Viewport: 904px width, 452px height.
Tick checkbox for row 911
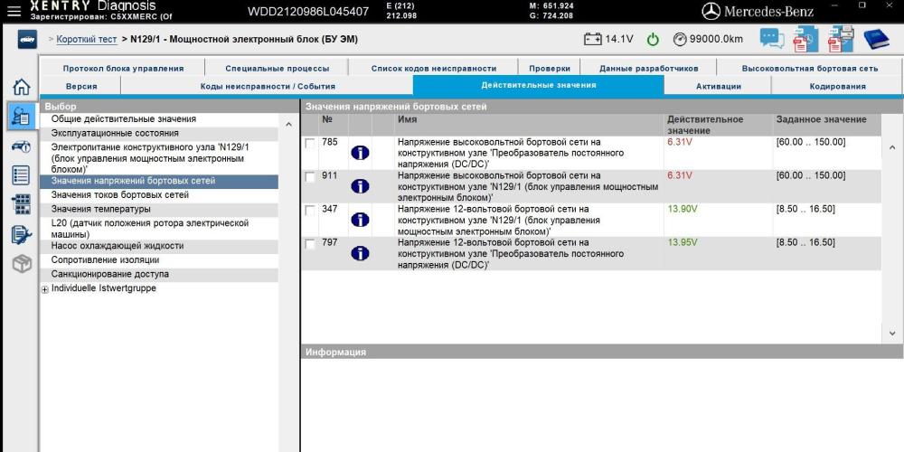click(310, 177)
